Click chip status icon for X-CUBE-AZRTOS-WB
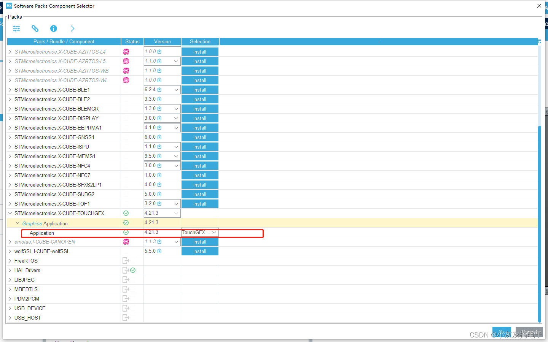 tap(126, 71)
